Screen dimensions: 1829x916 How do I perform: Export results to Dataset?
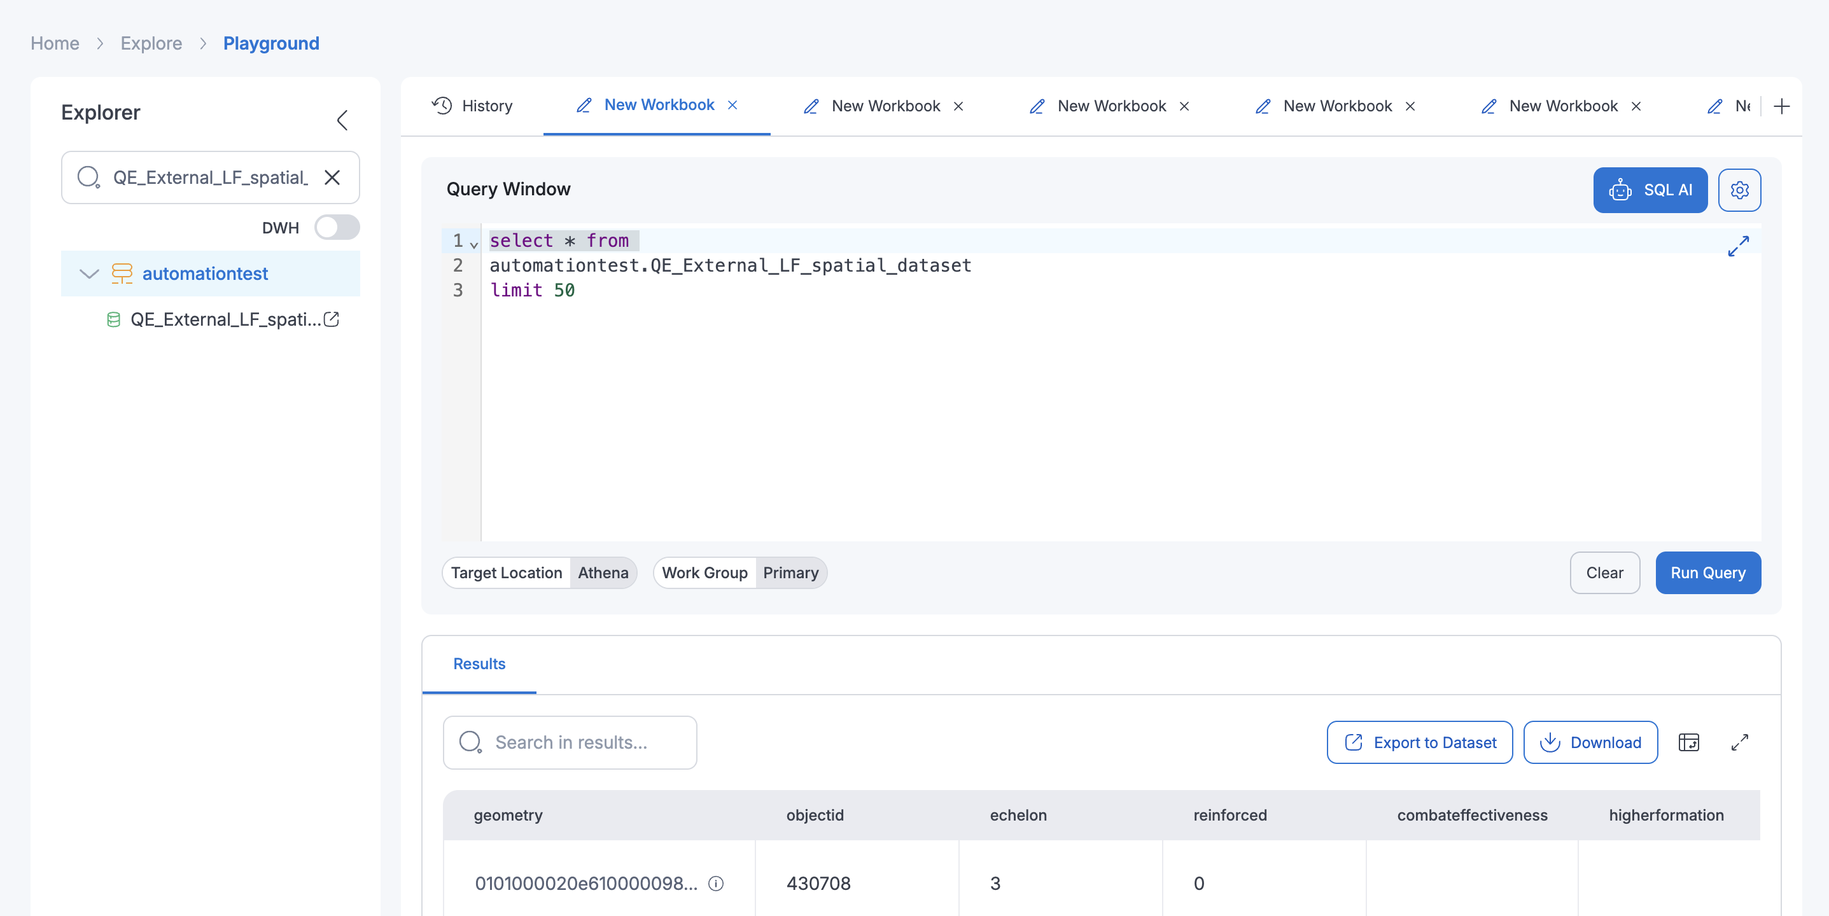[x=1419, y=742]
